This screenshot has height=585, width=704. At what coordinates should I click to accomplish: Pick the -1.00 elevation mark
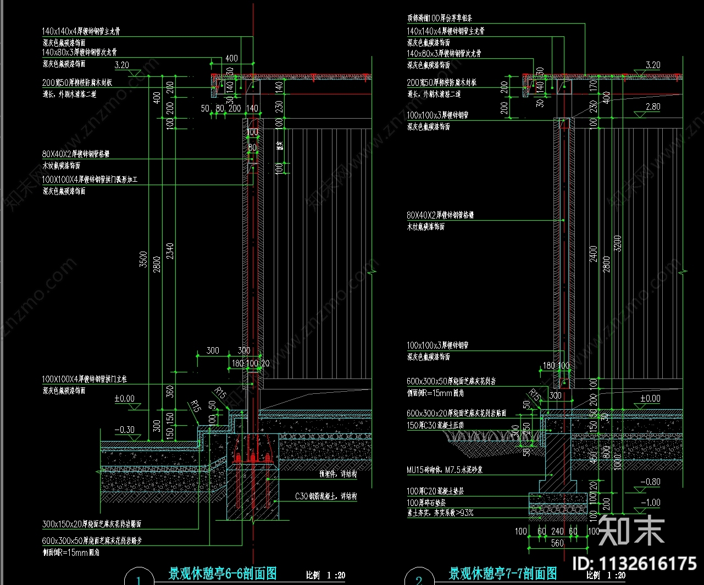pyautogui.click(x=650, y=503)
